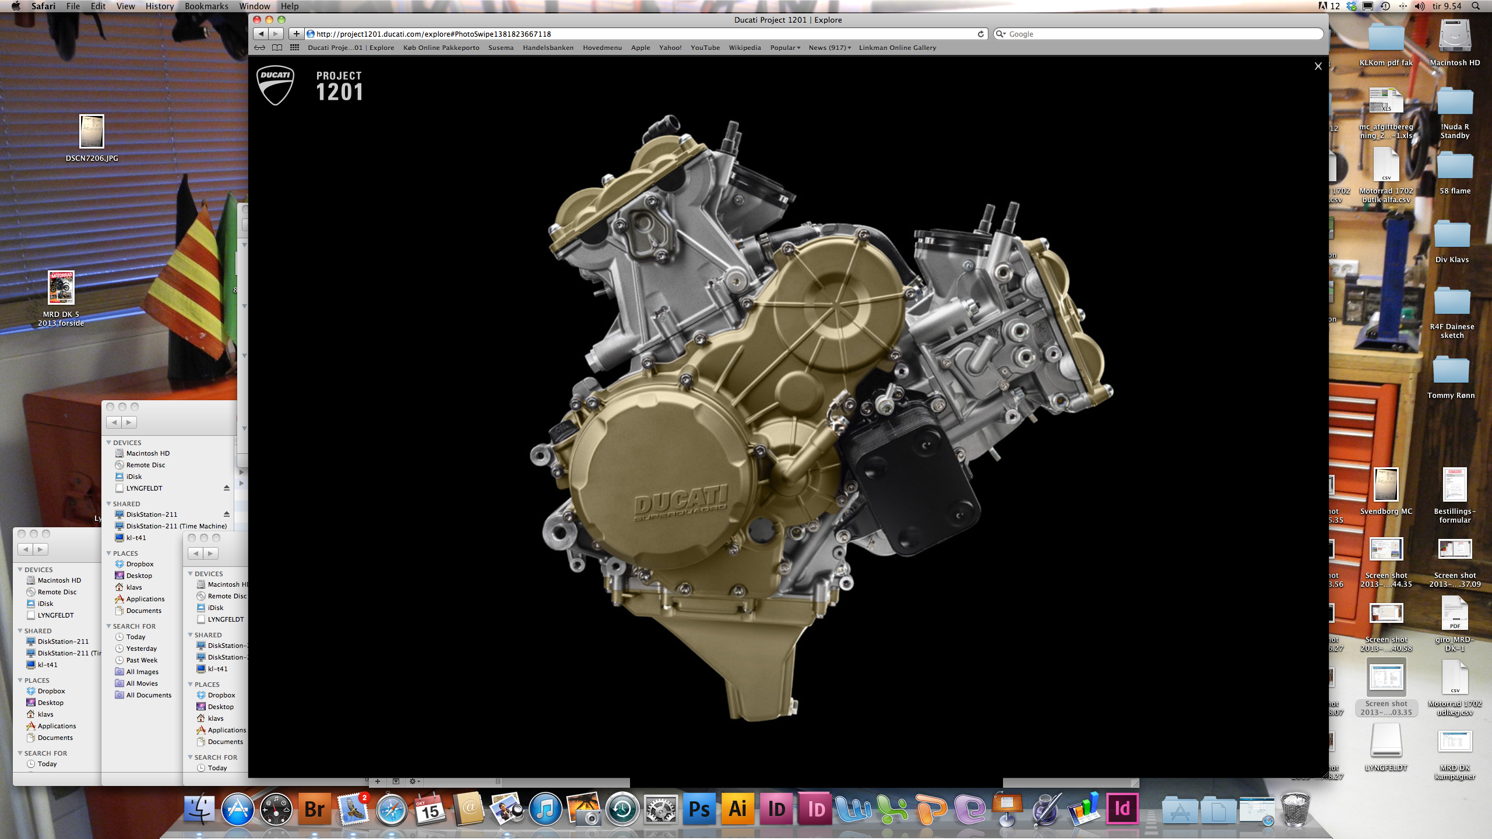1492x839 pixels.
Task: Click the volume icon in the menu bar
Action: tap(1420, 6)
